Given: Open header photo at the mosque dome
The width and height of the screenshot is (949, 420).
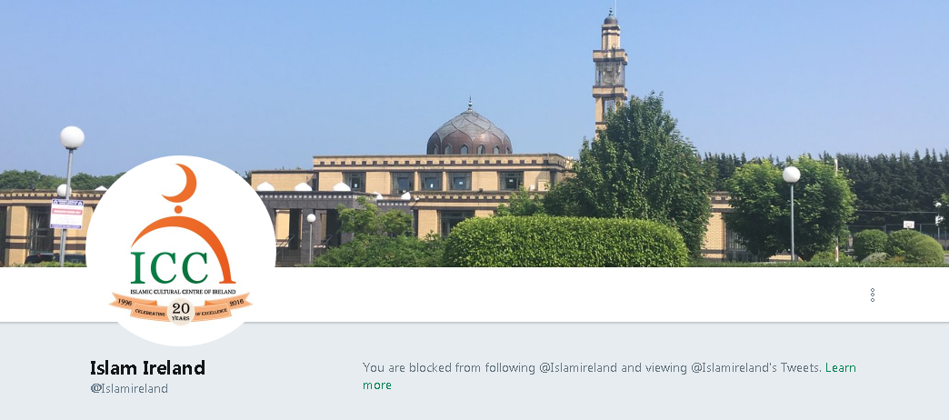Looking at the screenshot, I should tap(469, 131).
